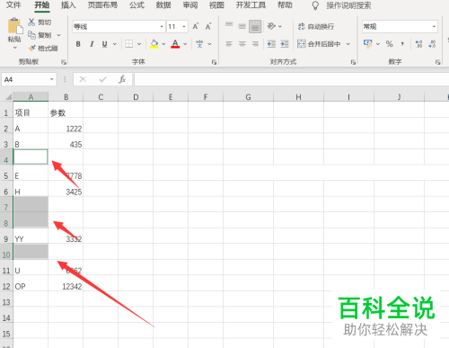Decrease font size icon
Image resolution: width=449 pixels, height=348 pixels.
(x=208, y=27)
